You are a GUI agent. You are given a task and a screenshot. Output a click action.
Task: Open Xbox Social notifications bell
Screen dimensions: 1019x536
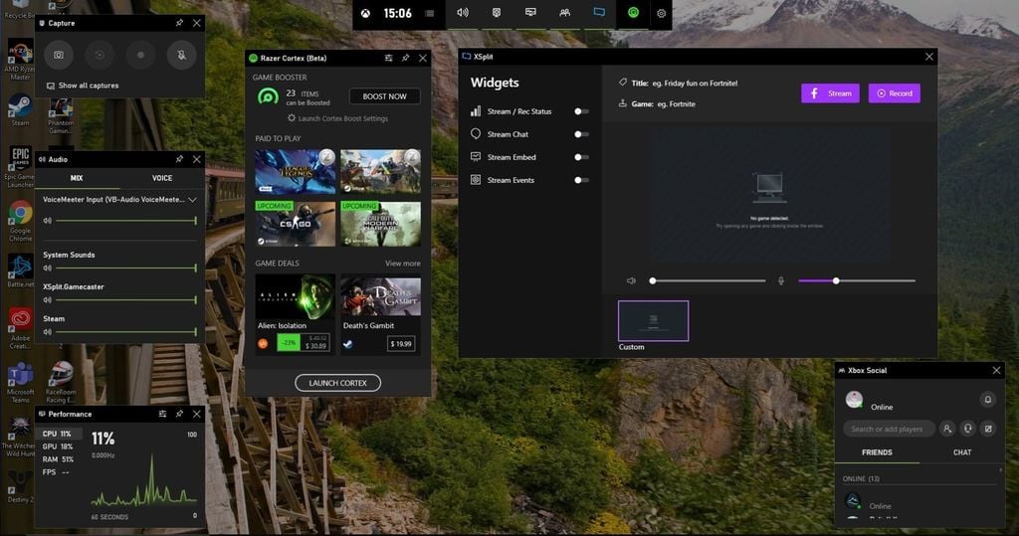988,400
